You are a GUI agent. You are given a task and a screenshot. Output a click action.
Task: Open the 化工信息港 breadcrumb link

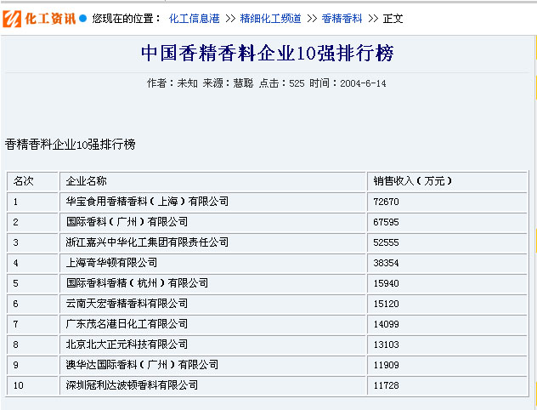pos(195,18)
